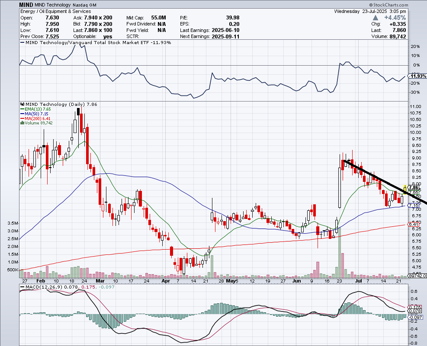Click the Feb label on date axis
The image size is (427, 346).
click(41, 281)
